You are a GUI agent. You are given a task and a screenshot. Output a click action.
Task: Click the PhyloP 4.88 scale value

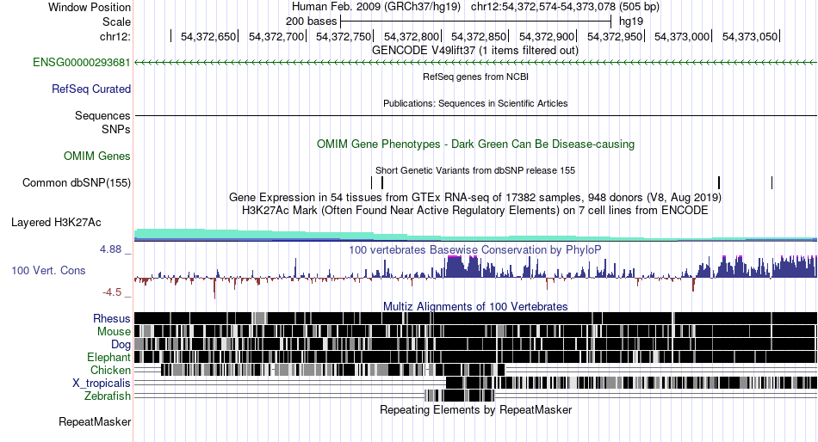coord(110,249)
